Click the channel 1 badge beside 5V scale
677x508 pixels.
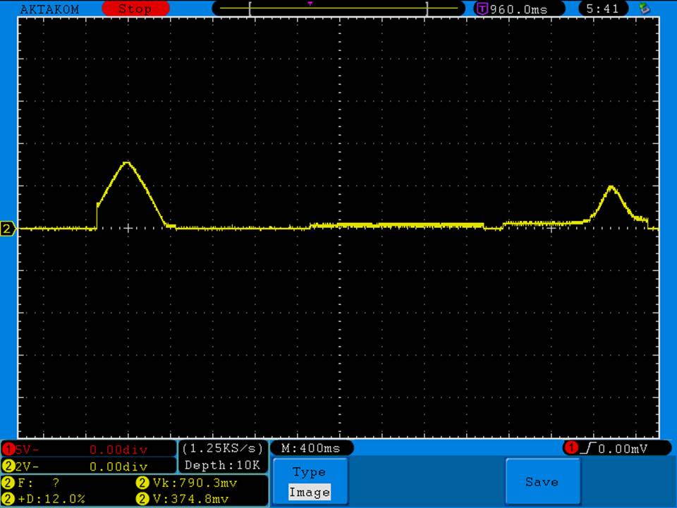(x=8, y=449)
